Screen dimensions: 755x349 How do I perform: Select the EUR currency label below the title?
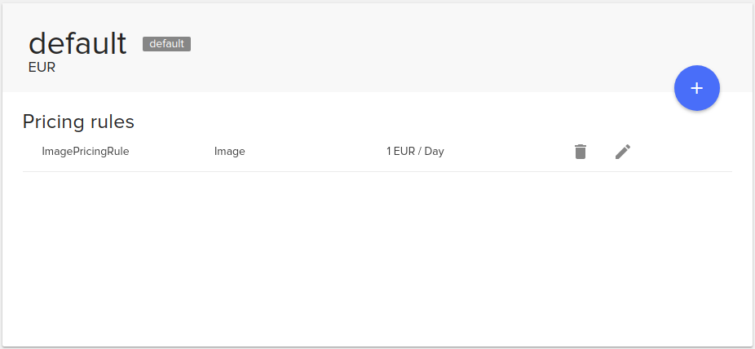tap(42, 68)
